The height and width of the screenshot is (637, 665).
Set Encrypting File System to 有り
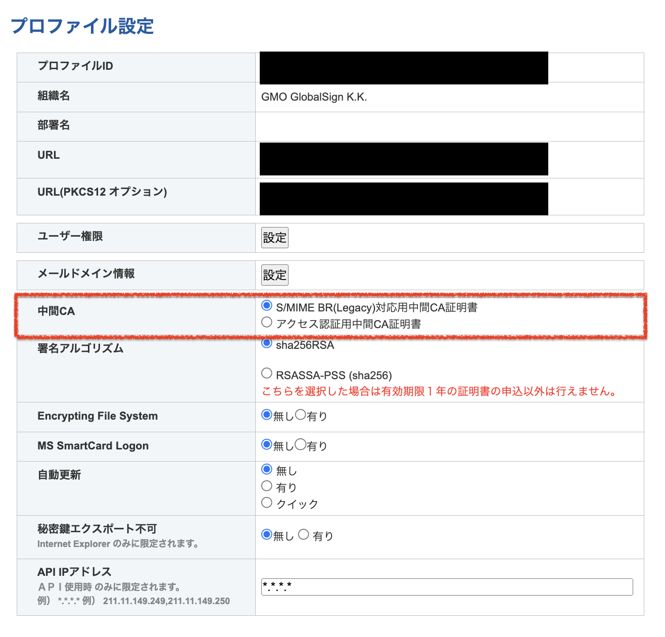(301, 415)
